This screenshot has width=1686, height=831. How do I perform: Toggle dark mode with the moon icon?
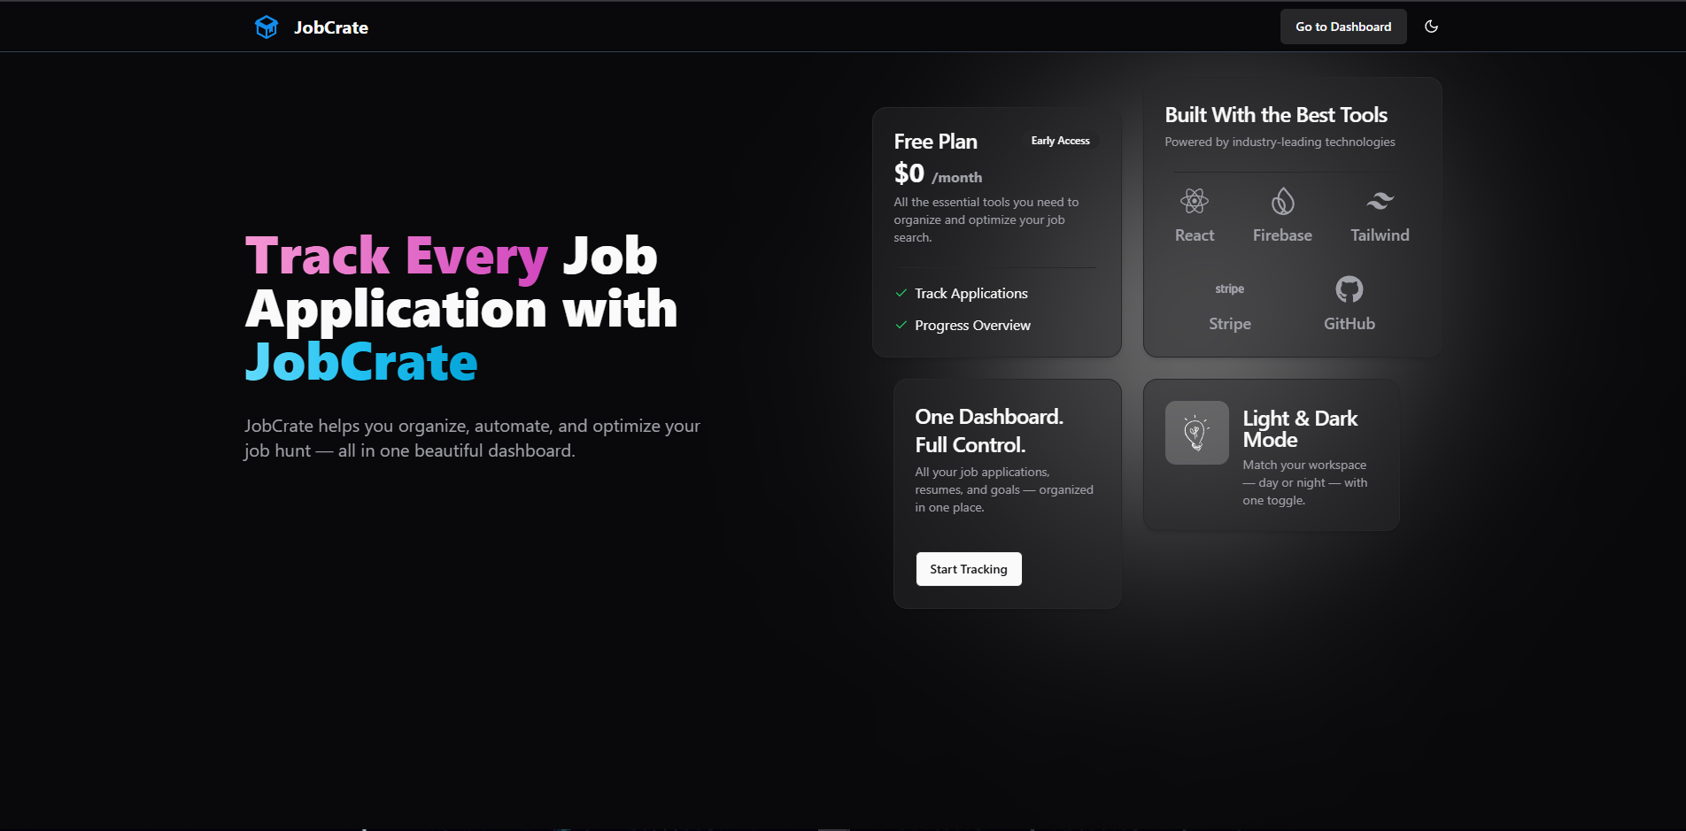click(1431, 27)
